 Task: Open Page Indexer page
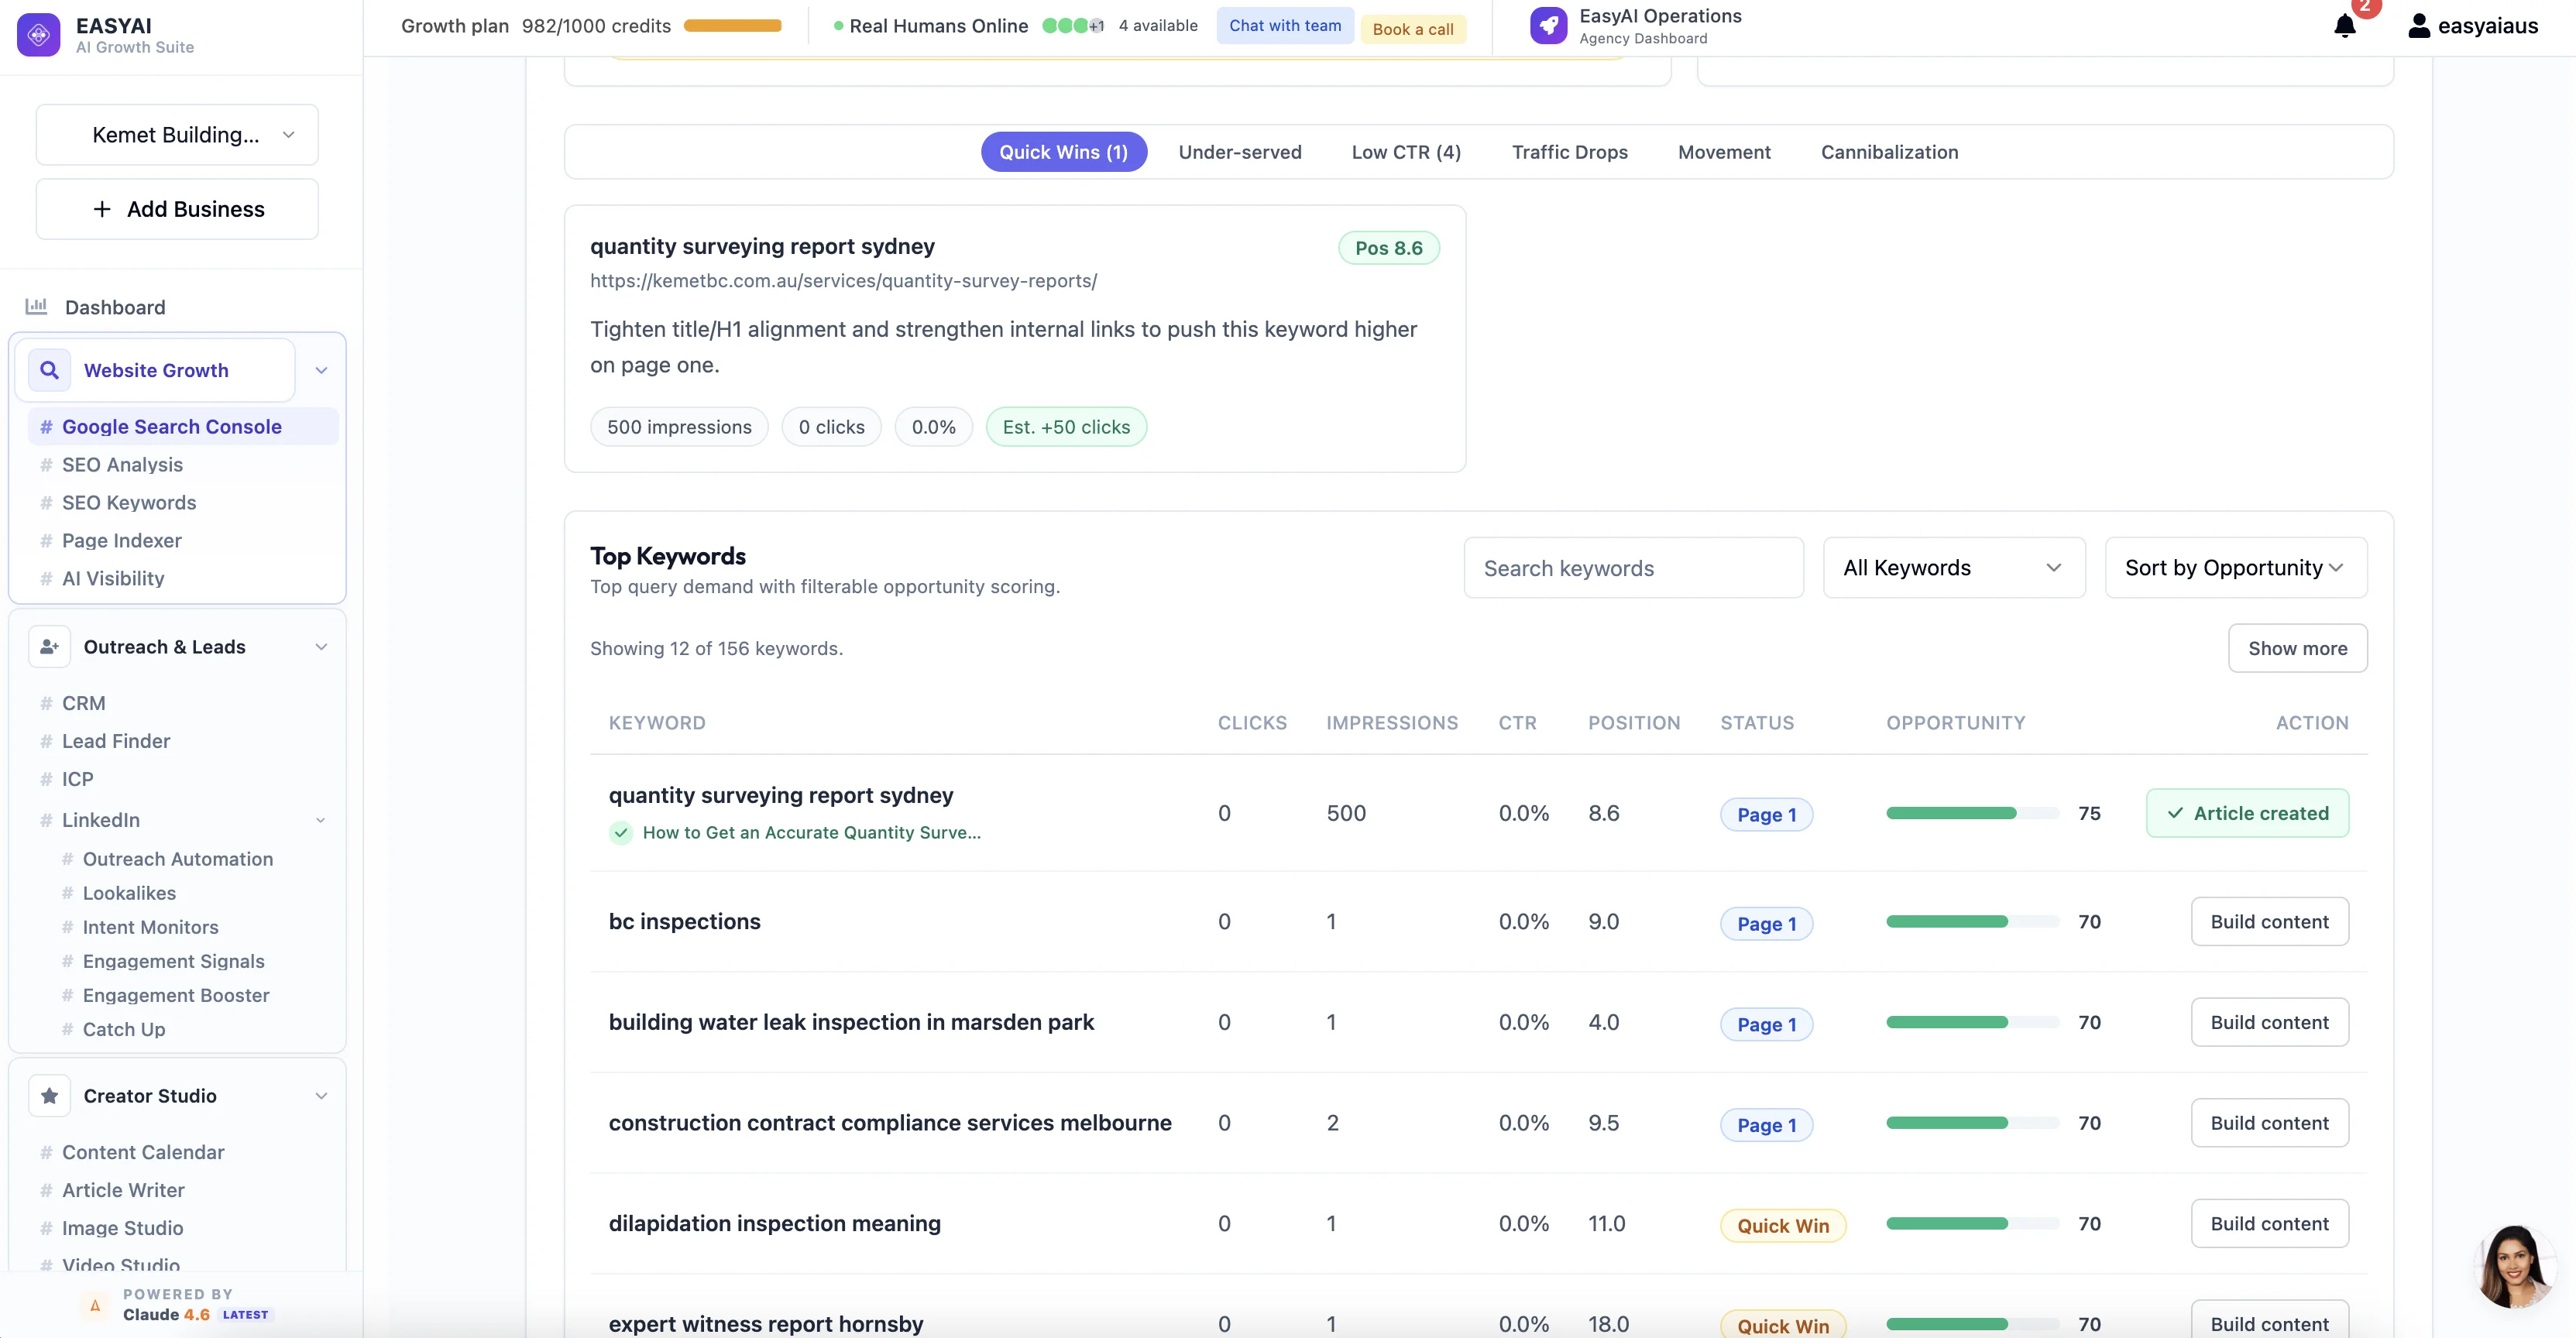pyautogui.click(x=122, y=541)
